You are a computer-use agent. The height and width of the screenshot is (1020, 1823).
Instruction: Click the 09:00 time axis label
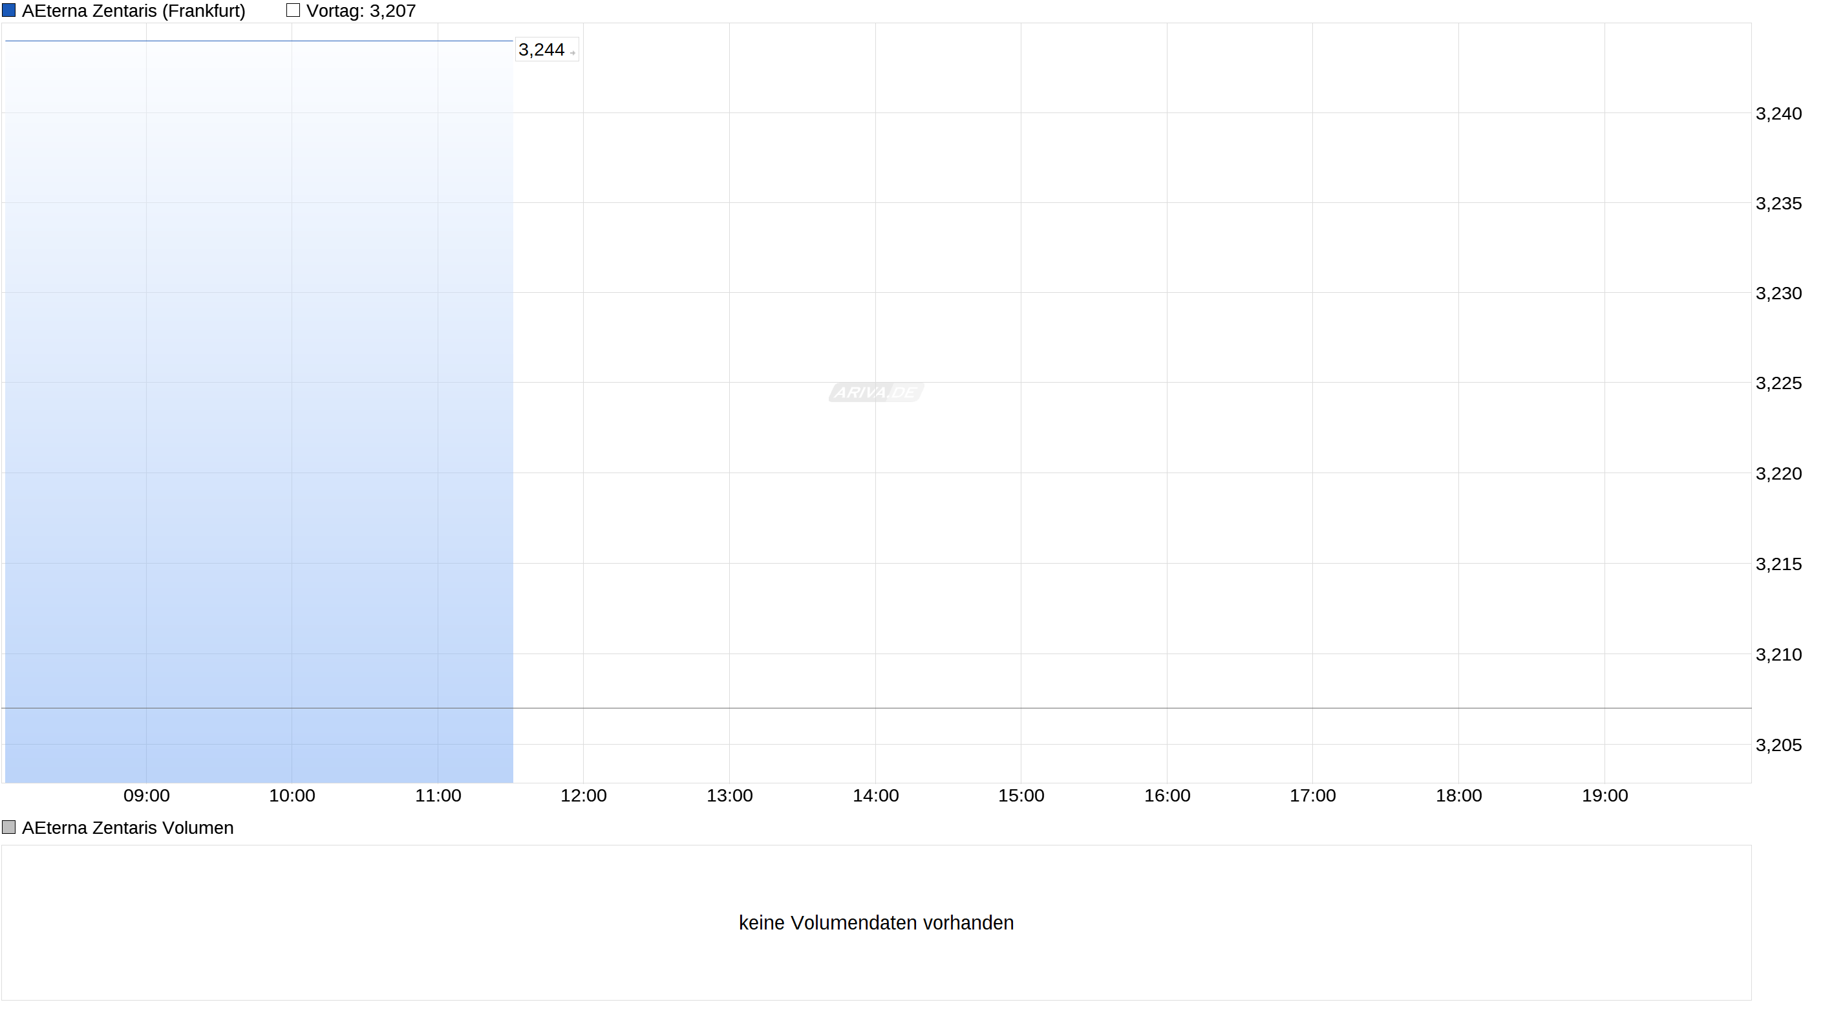pos(147,795)
